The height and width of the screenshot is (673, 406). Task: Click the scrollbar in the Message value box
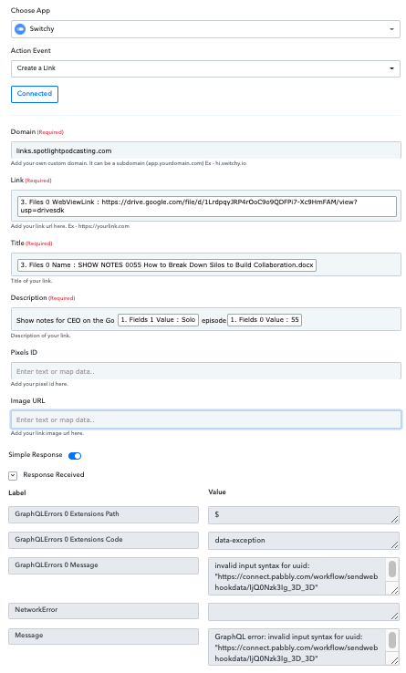(x=392, y=640)
